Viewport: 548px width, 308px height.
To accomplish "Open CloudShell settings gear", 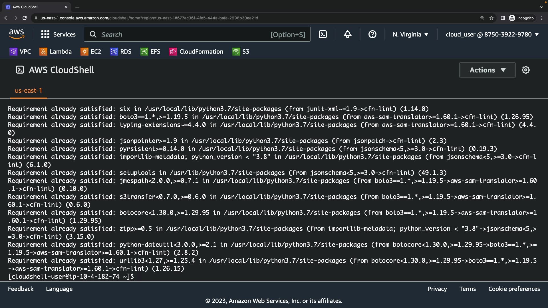I will point(525,70).
